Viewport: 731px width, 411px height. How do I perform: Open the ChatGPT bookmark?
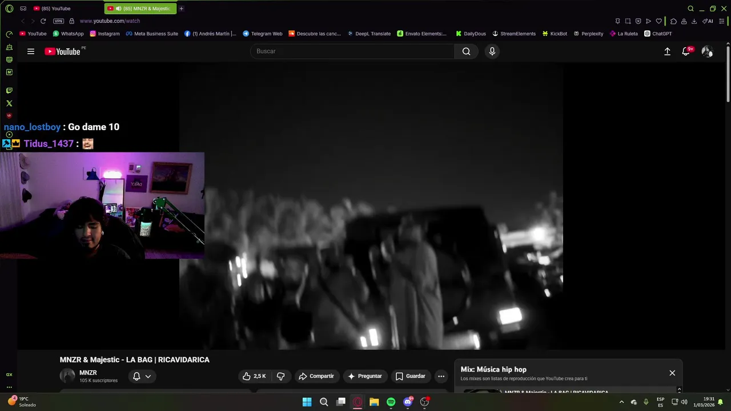click(658, 34)
